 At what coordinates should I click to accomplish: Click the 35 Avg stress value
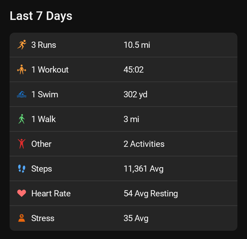click(136, 218)
